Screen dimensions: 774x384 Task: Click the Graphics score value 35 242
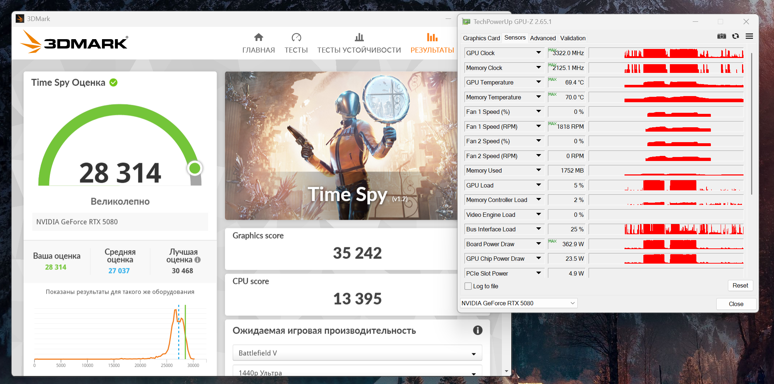click(x=357, y=253)
